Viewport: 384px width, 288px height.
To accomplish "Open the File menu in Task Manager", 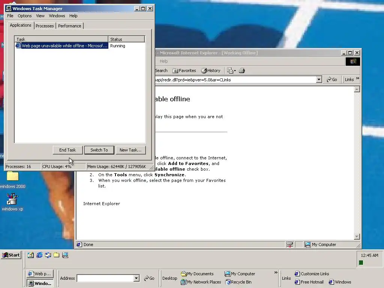I will [10, 16].
